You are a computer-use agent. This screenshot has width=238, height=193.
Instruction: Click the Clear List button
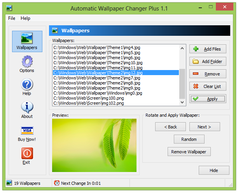click(208, 86)
